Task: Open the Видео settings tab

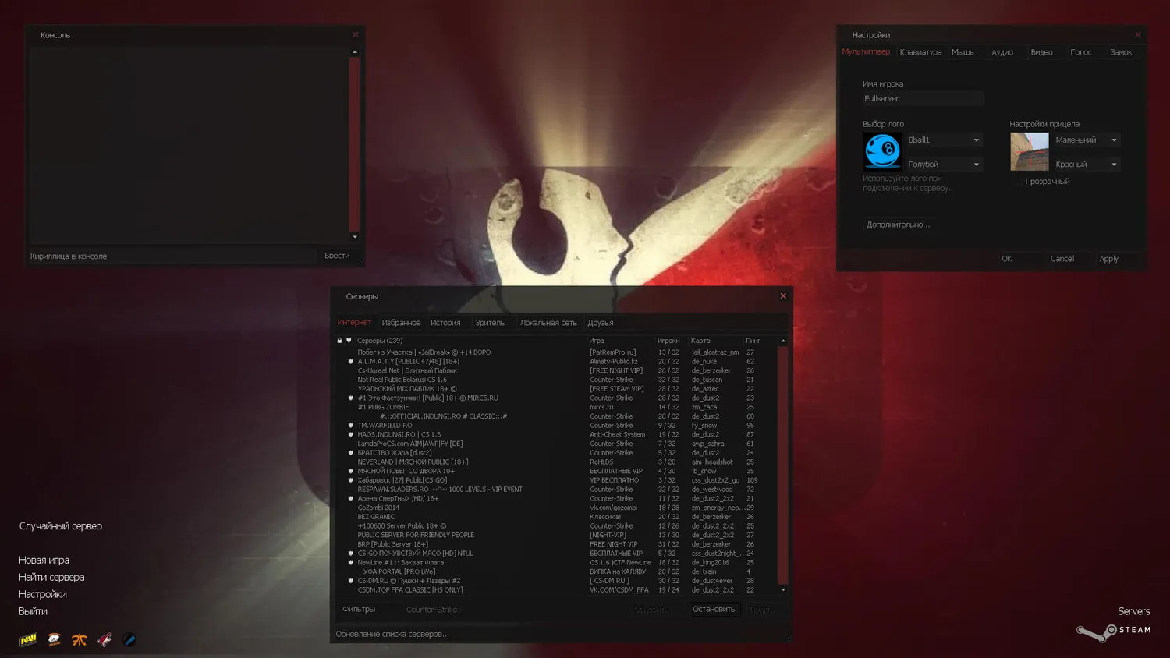Action: pyautogui.click(x=1041, y=52)
